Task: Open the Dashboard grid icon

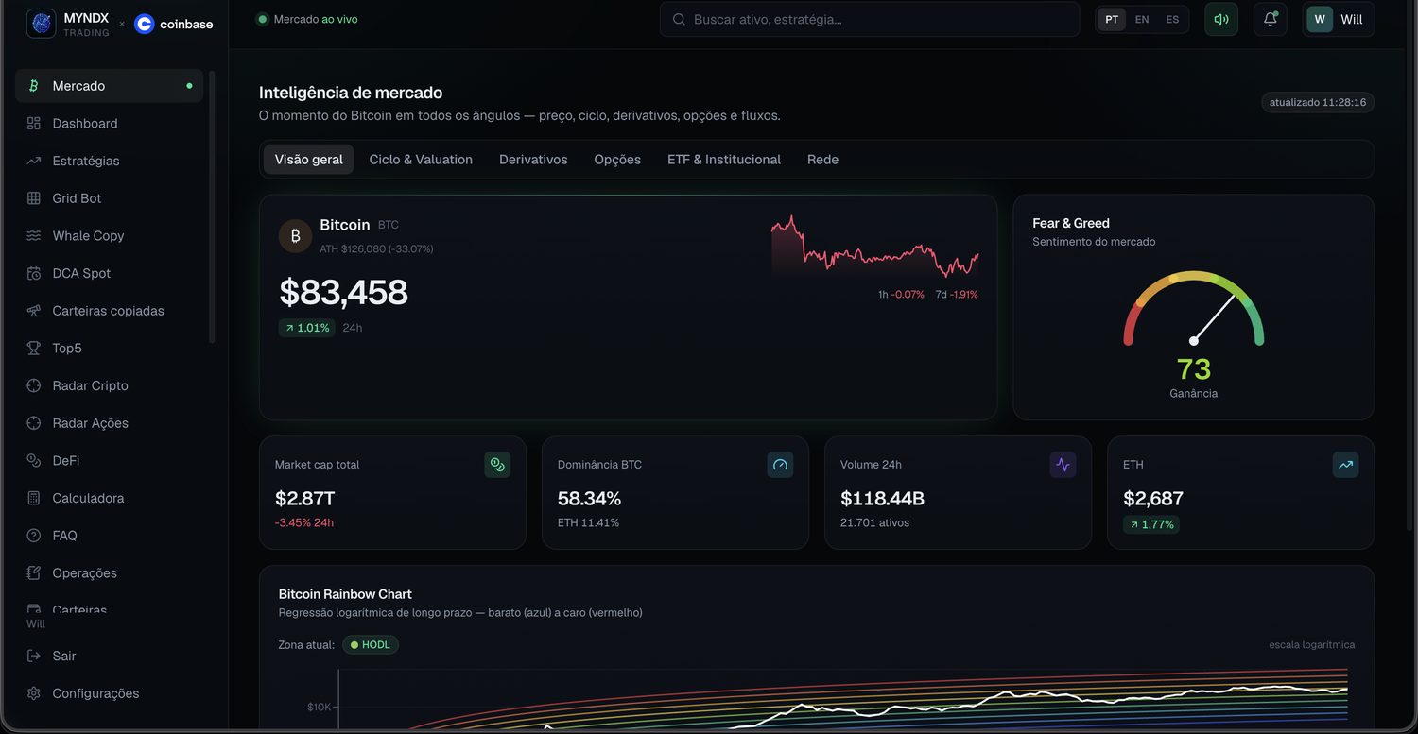Action: (34, 124)
